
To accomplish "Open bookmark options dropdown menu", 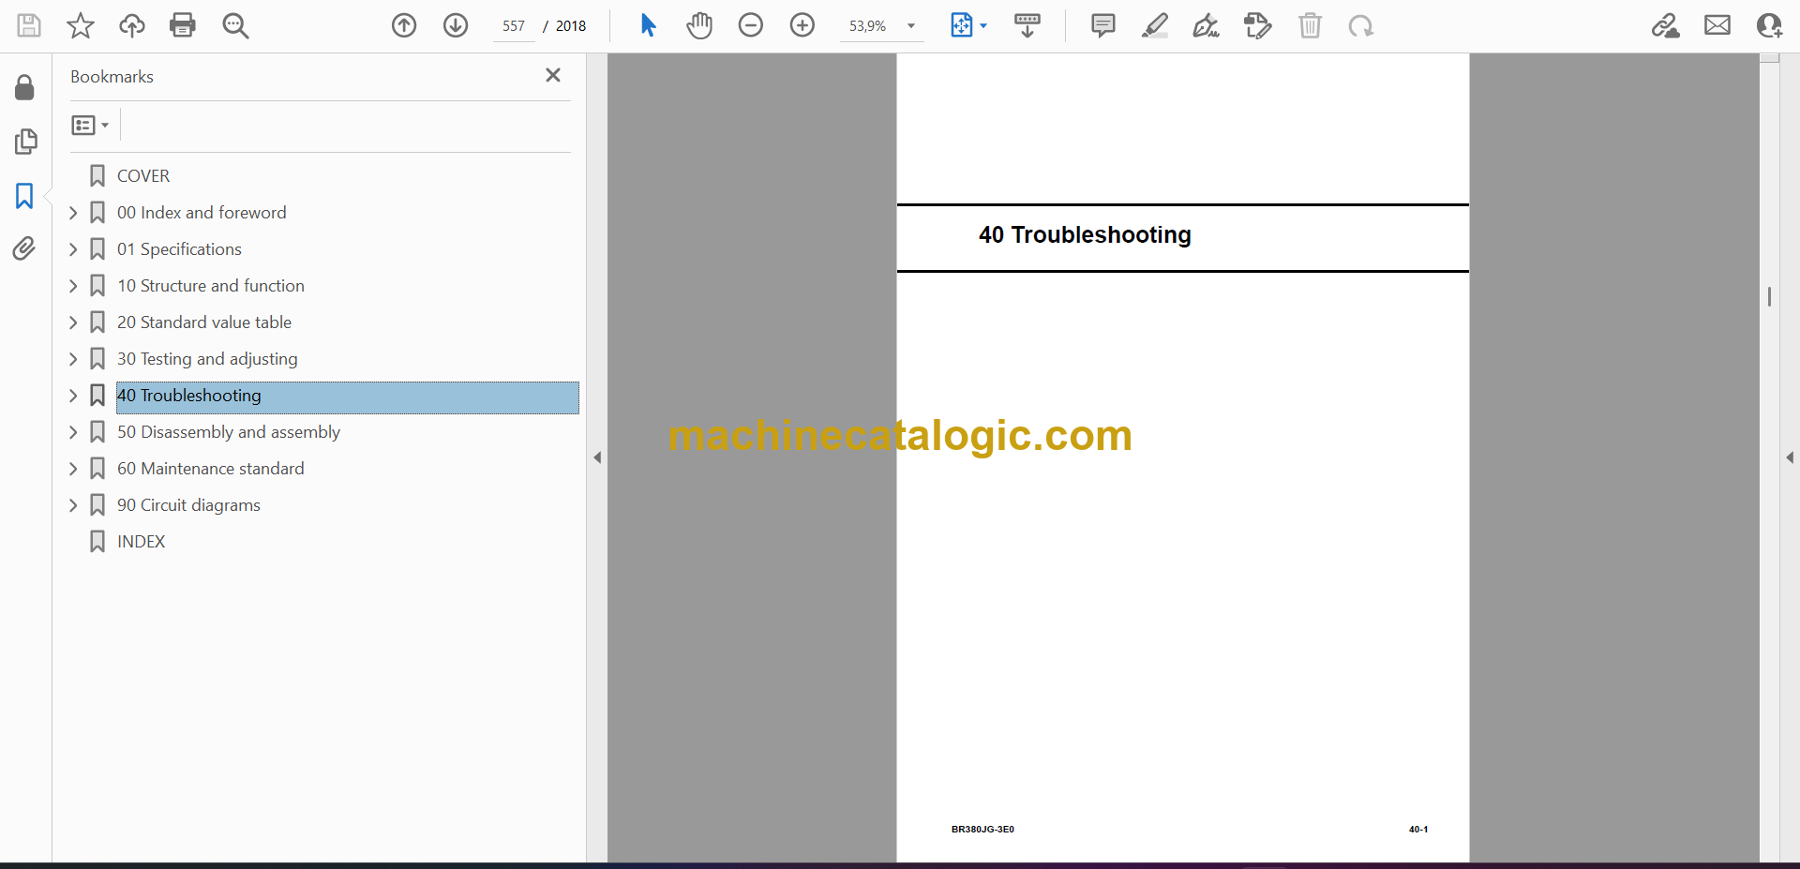I will tap(90, 125).
